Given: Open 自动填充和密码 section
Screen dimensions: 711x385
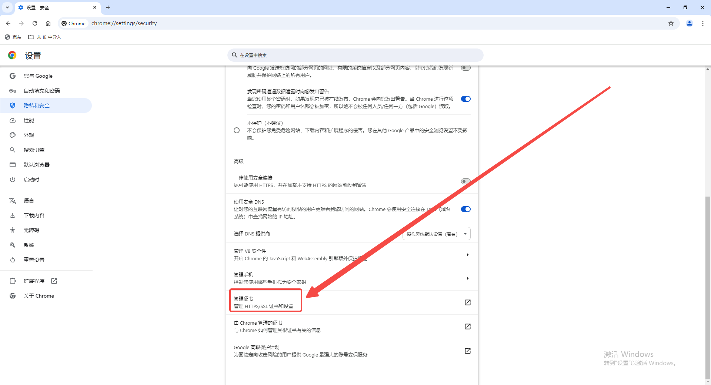Looking at the screenshot, I should coord(46,91).
